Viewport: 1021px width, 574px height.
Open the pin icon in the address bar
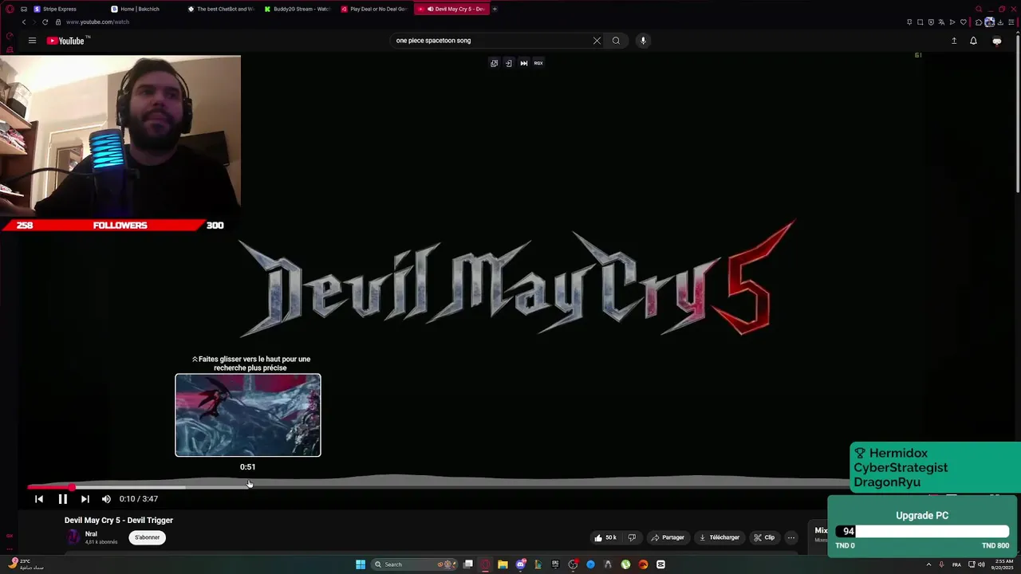point(909,22)
